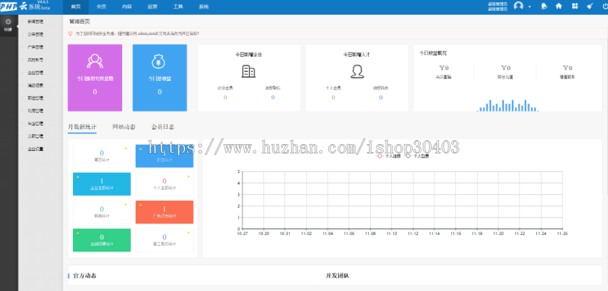This screenshot has height=291, width=608.
Task: Click the yellow up arrow on the 店铺招聘统计 tile
Action: click(78, 233)
